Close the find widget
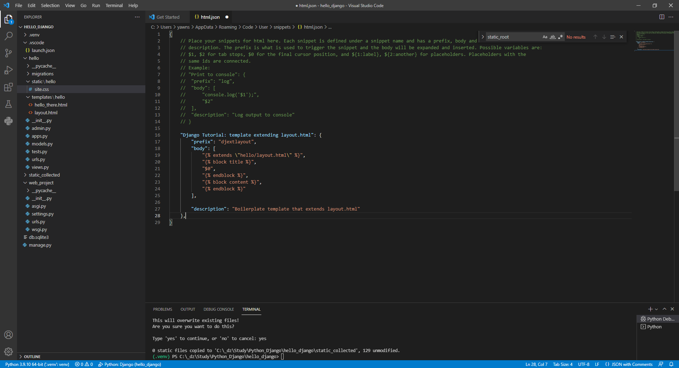 pyautogui.click(x=621, y=37)
